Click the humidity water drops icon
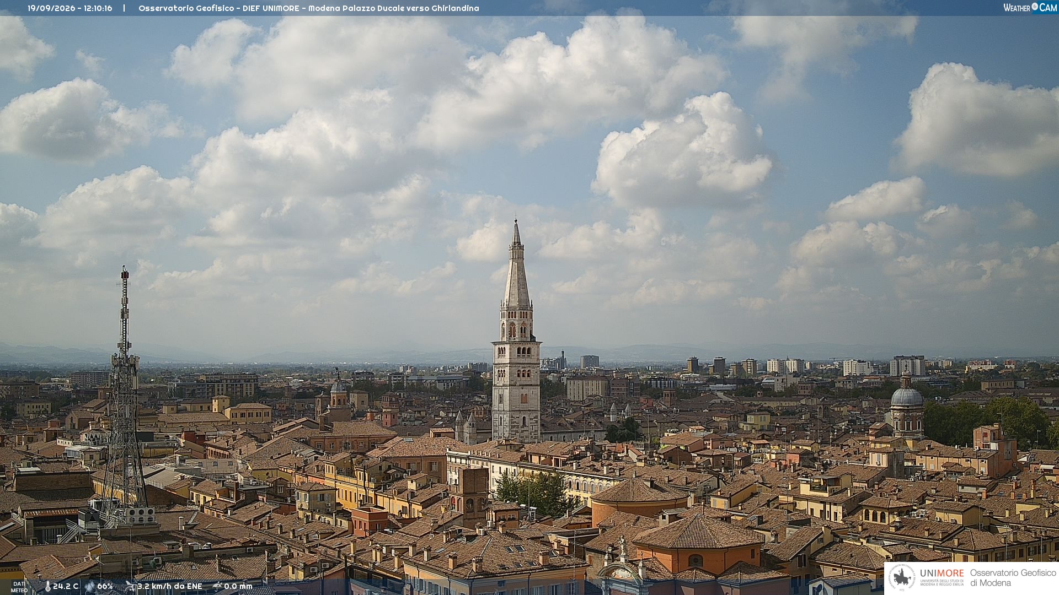Viewport: 1059px width, 595px height. [89, 587]
